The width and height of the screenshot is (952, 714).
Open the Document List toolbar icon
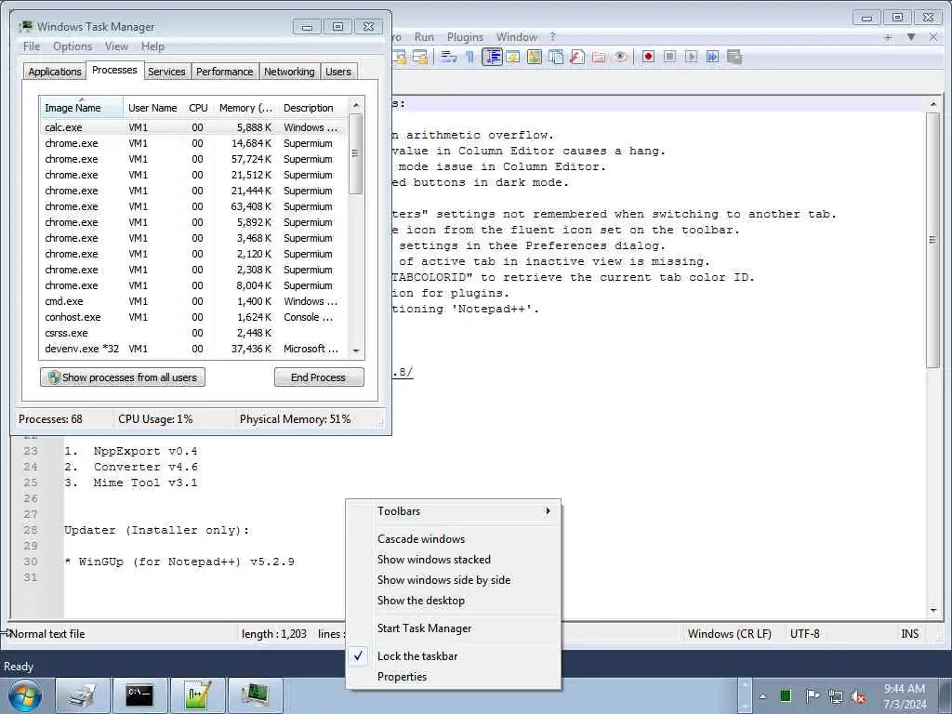[556, 57]
